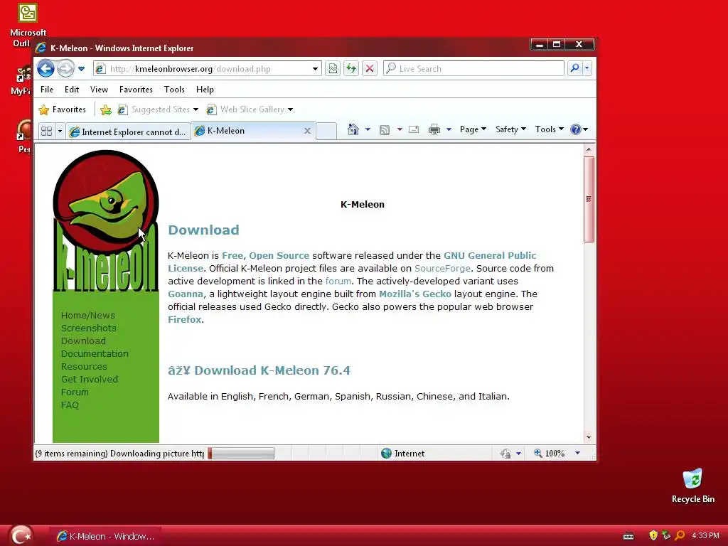Open the FAQ sidebar link
The height and width of the screenshot is (546, 728).
[70, 405]
